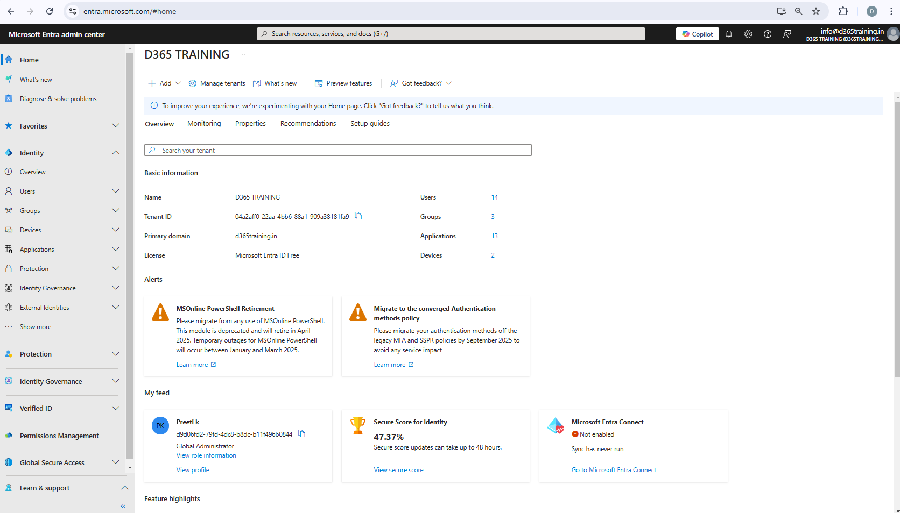This screenshot has height=513, width=900.
Task: Click the Search your tenant field
Action: pos(337,150)
